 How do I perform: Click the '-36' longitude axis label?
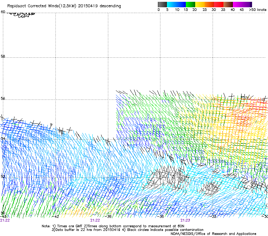(161, 216)
